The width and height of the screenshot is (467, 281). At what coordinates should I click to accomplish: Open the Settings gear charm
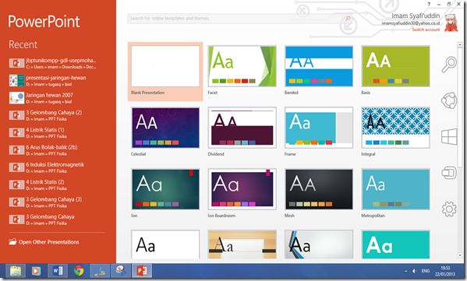pos(449,209)
